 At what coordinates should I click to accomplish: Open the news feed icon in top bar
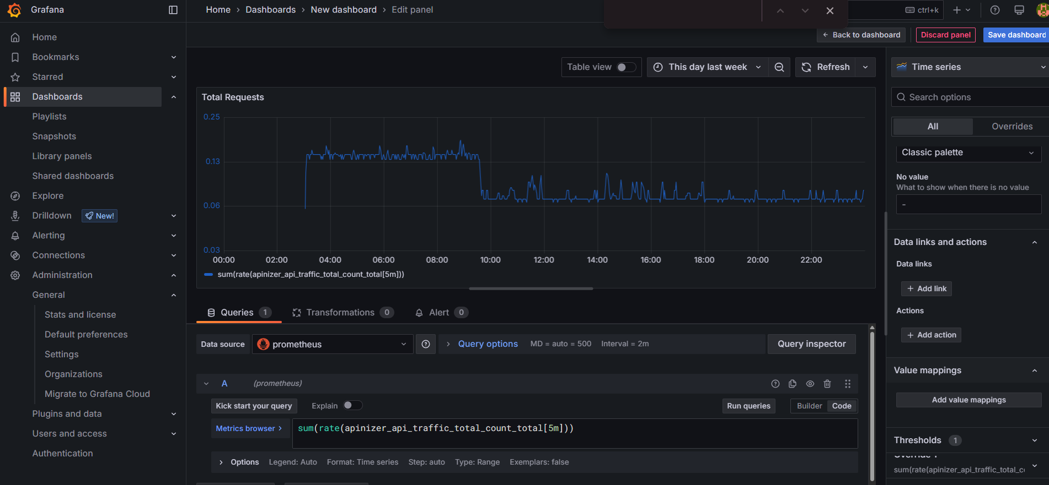tap(1019, 10)
